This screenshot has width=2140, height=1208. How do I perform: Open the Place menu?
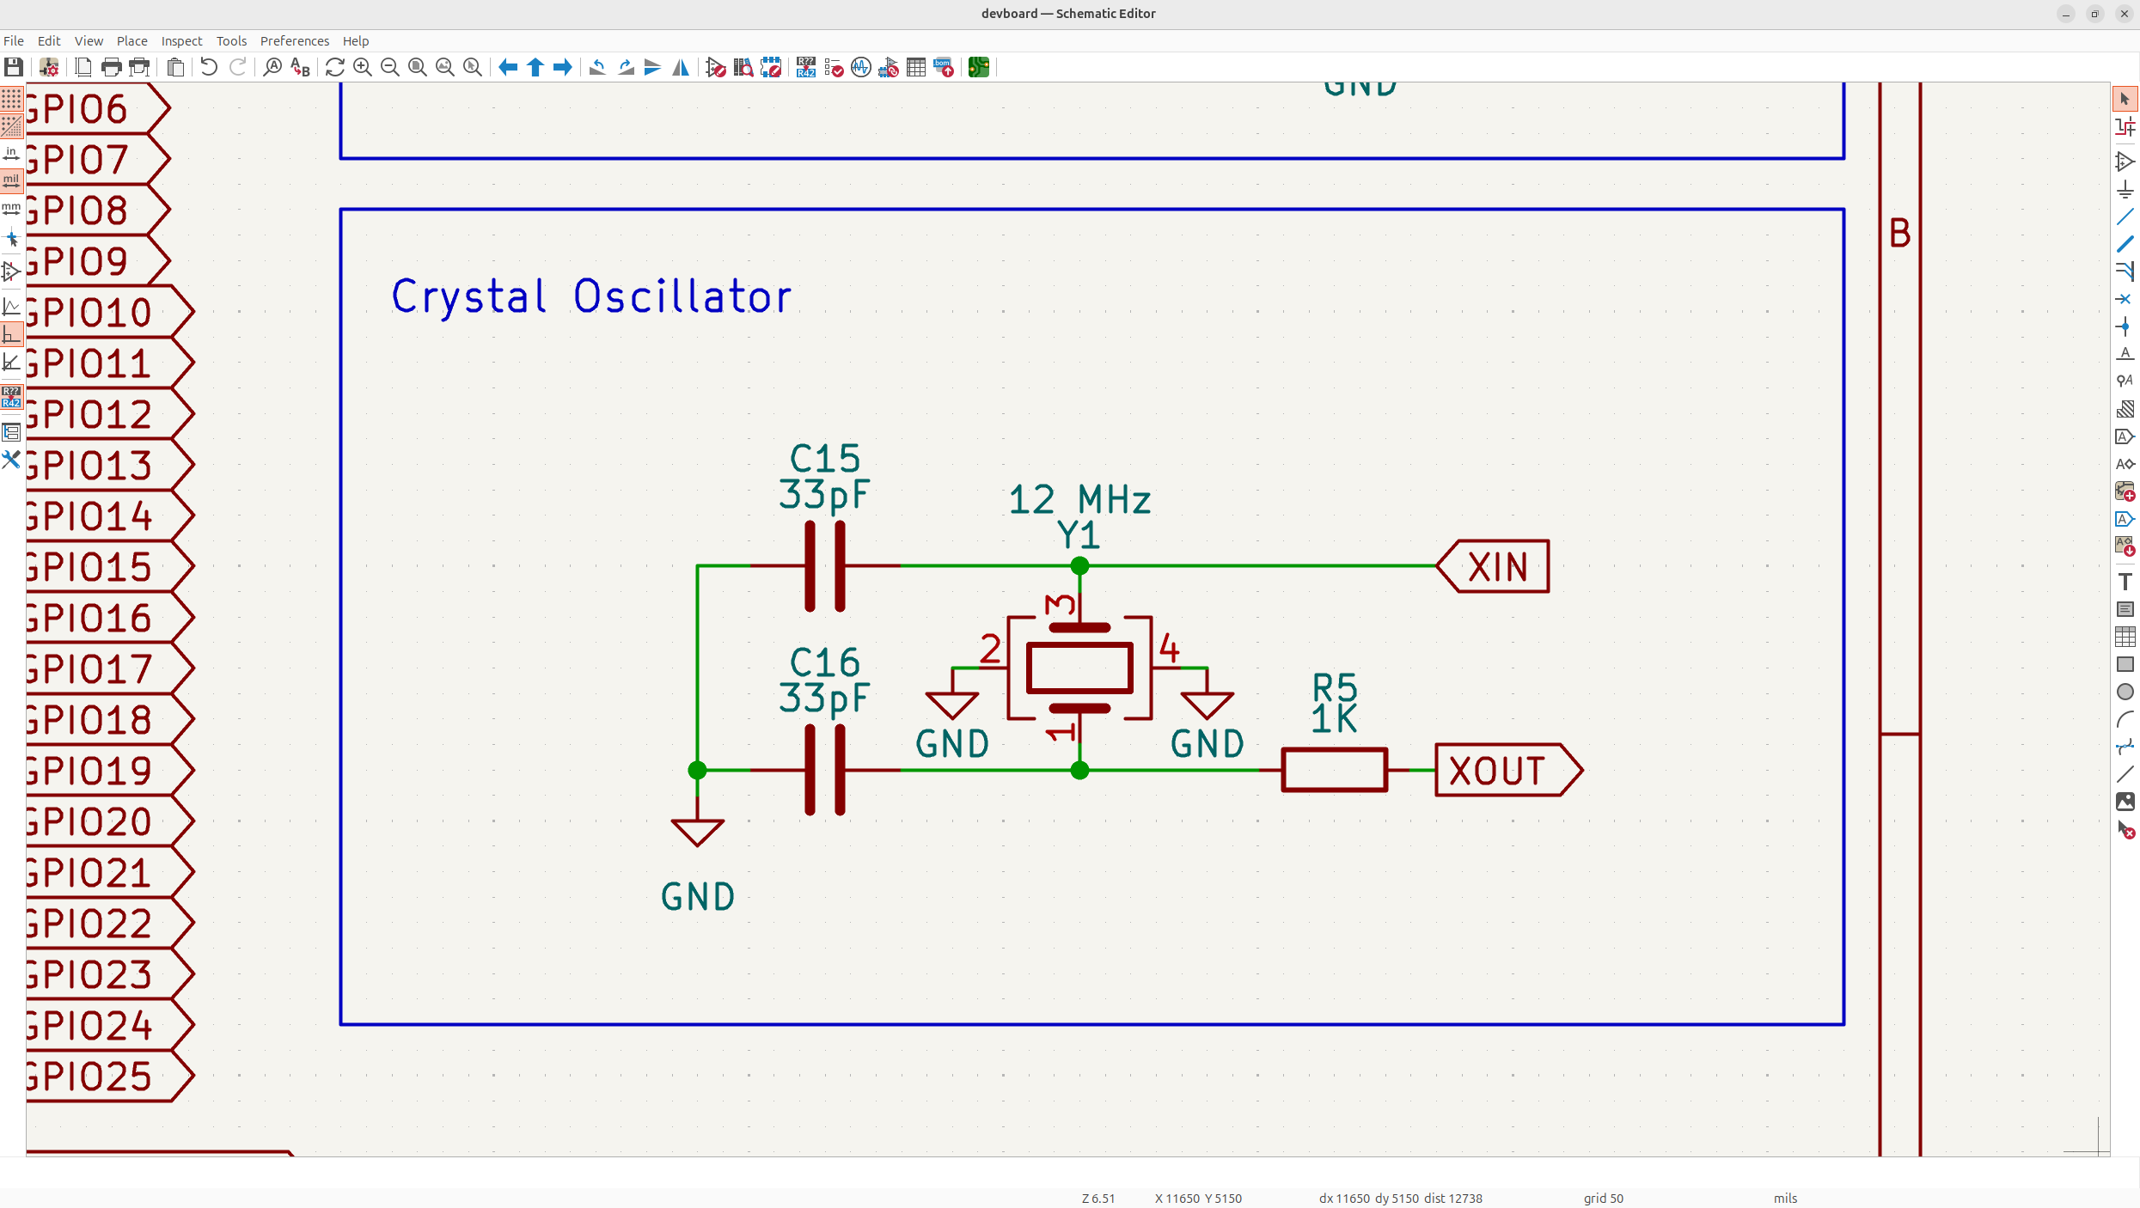click(x=131, y=40)
